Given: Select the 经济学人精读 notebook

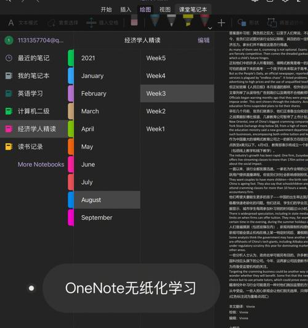Looking at the screenshot, I should pos(34,129).
